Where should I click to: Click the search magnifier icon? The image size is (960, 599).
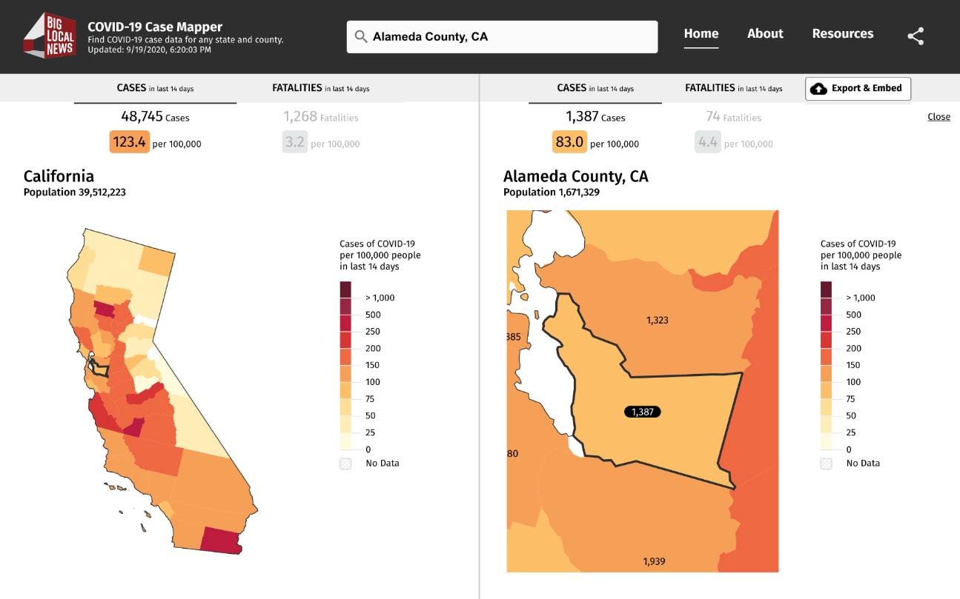click(361, 36)
